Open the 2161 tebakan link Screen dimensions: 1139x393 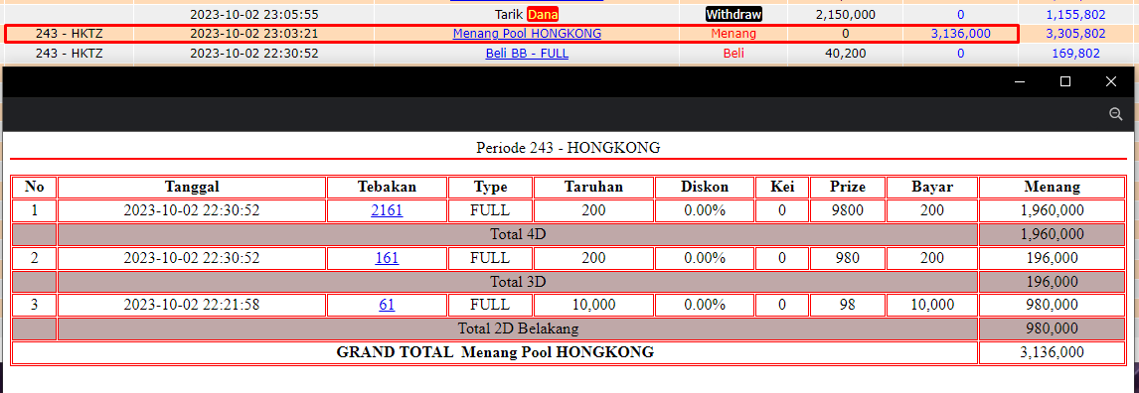pyautogui.click(x=387, y=210)
